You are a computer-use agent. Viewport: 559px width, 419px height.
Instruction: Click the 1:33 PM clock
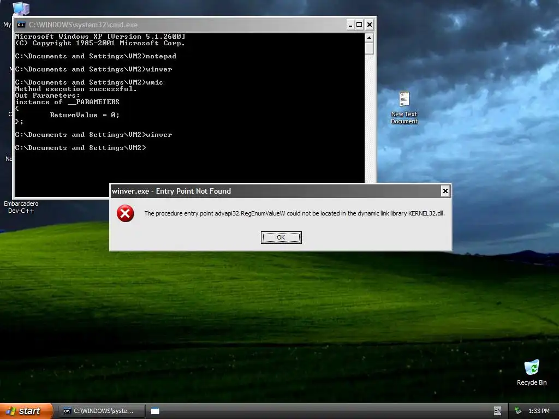(x=539, y=411)
